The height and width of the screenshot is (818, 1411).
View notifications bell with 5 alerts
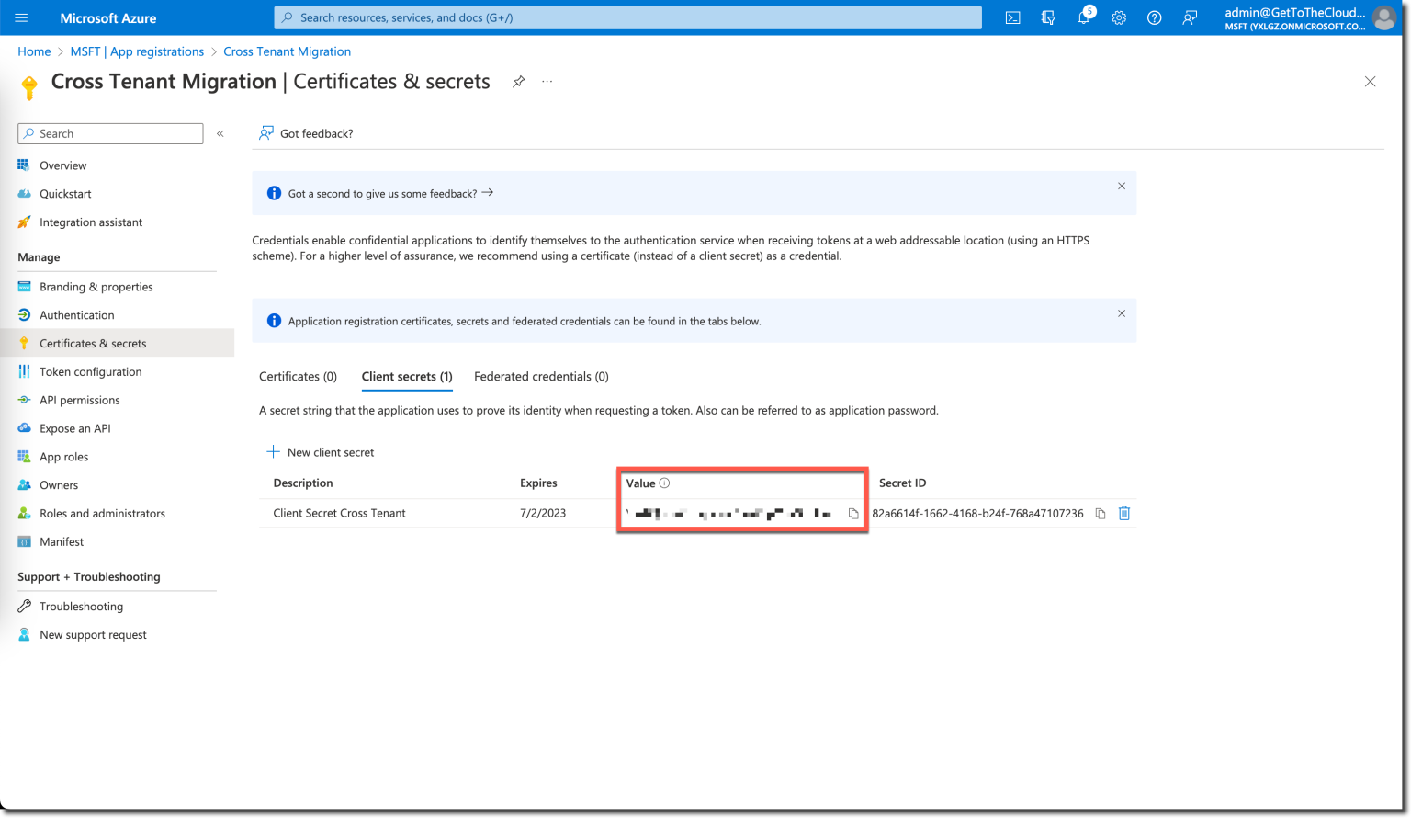(x=1084, y=17)
